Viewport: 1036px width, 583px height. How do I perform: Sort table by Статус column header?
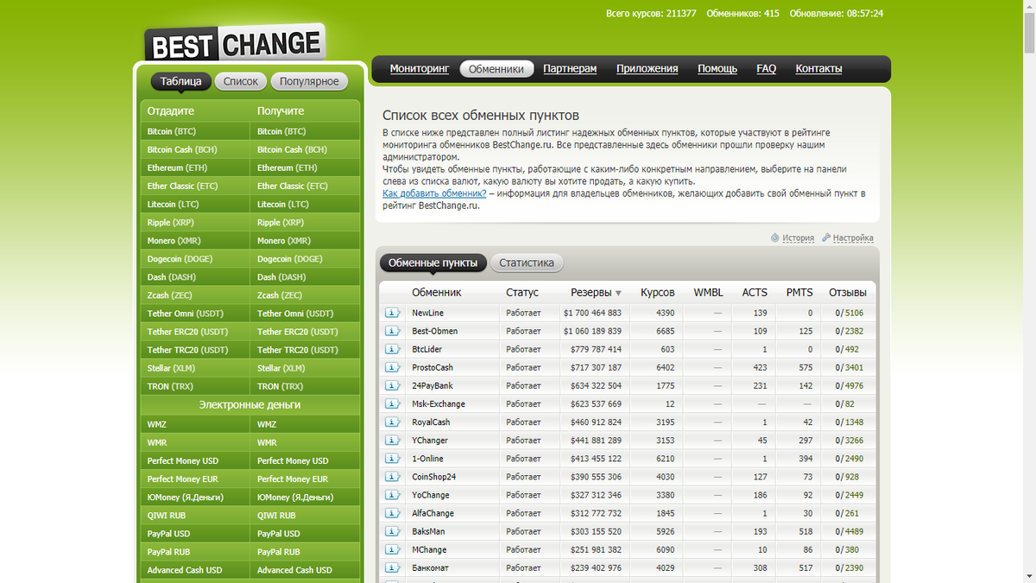[x=522, y=292]
